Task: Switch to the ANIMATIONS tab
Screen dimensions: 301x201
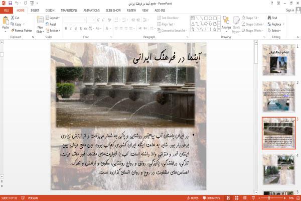Action: 92,11
